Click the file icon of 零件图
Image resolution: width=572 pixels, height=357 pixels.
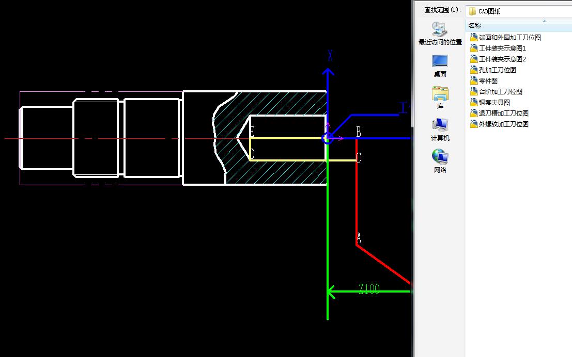click(474, 80)
